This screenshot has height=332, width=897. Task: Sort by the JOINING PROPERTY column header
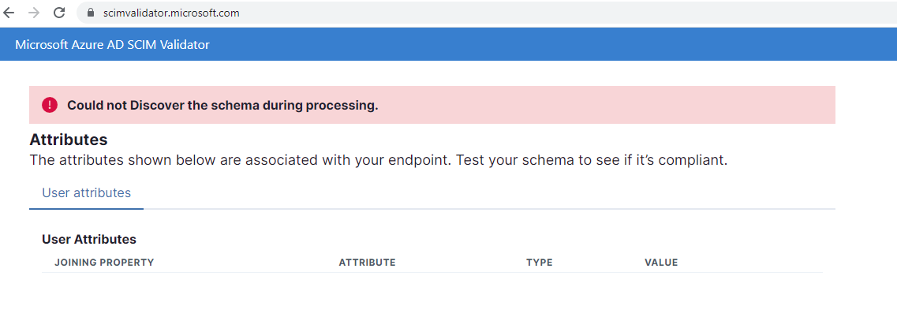104,263
